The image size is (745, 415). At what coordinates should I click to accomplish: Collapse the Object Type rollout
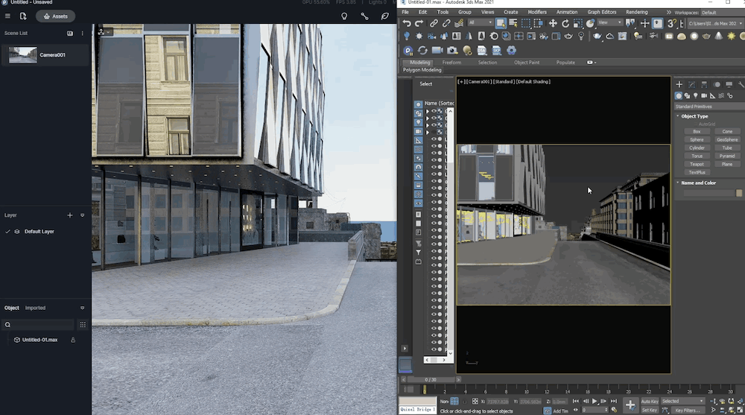tap(678, 116)
